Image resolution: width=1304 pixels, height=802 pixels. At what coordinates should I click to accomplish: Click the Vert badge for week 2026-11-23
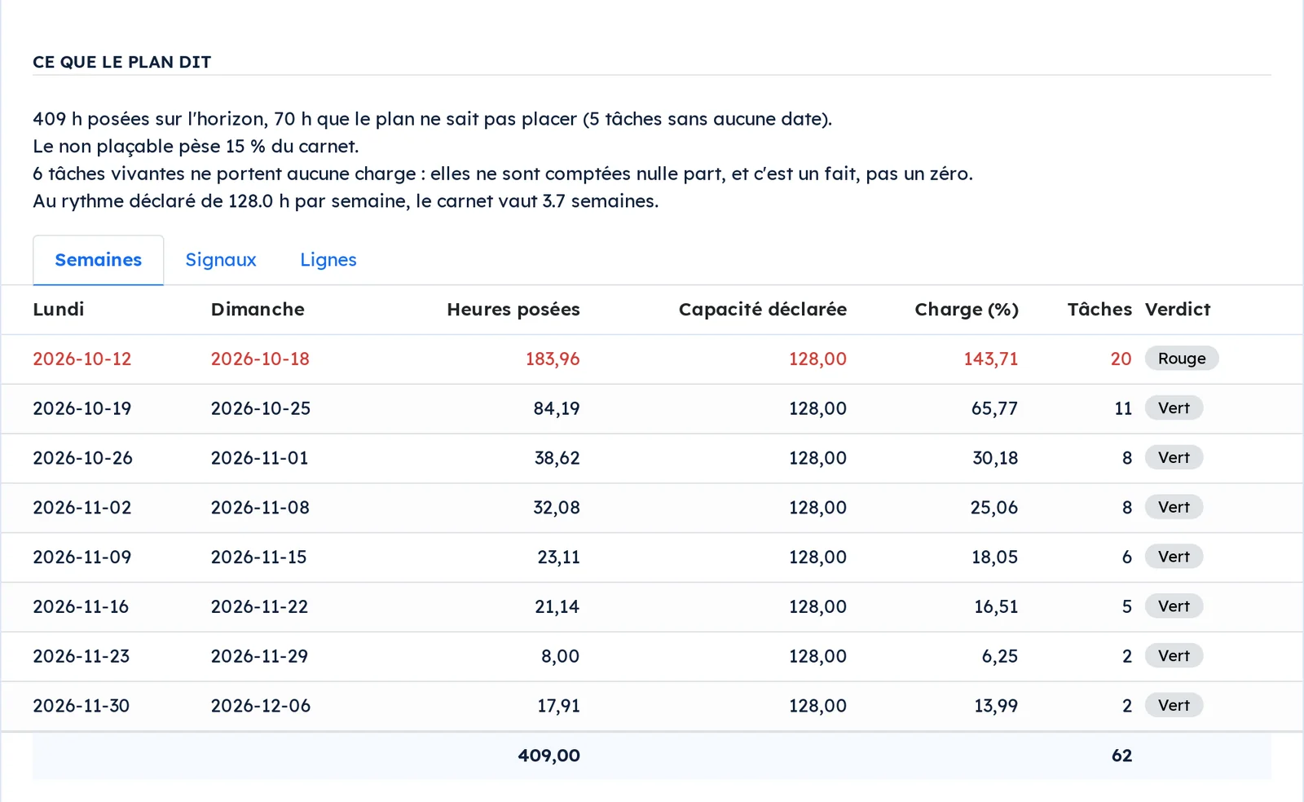coord(1174,656)
